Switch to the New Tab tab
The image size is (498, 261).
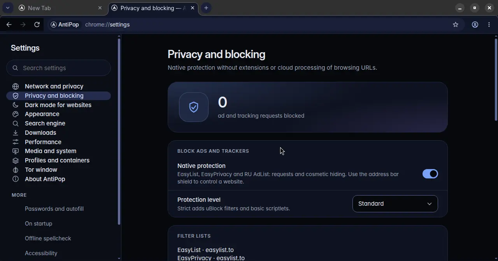coord(60,8)
